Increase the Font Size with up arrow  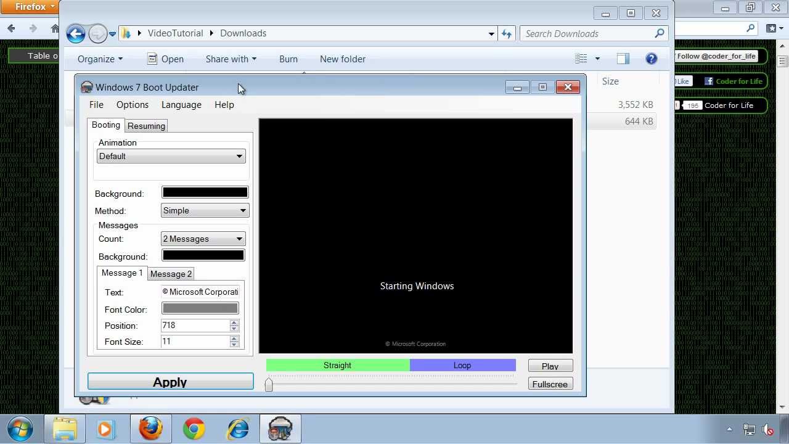coord(234,339)
